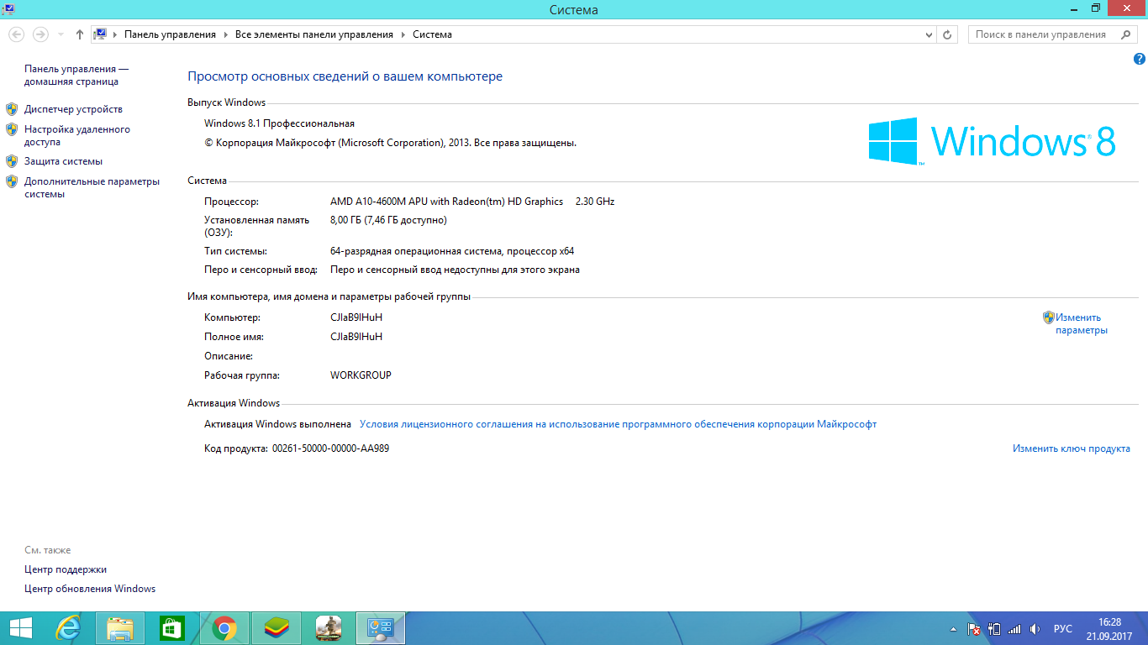
Task: Click the power/battery tray icon
Action: point(994,629)
